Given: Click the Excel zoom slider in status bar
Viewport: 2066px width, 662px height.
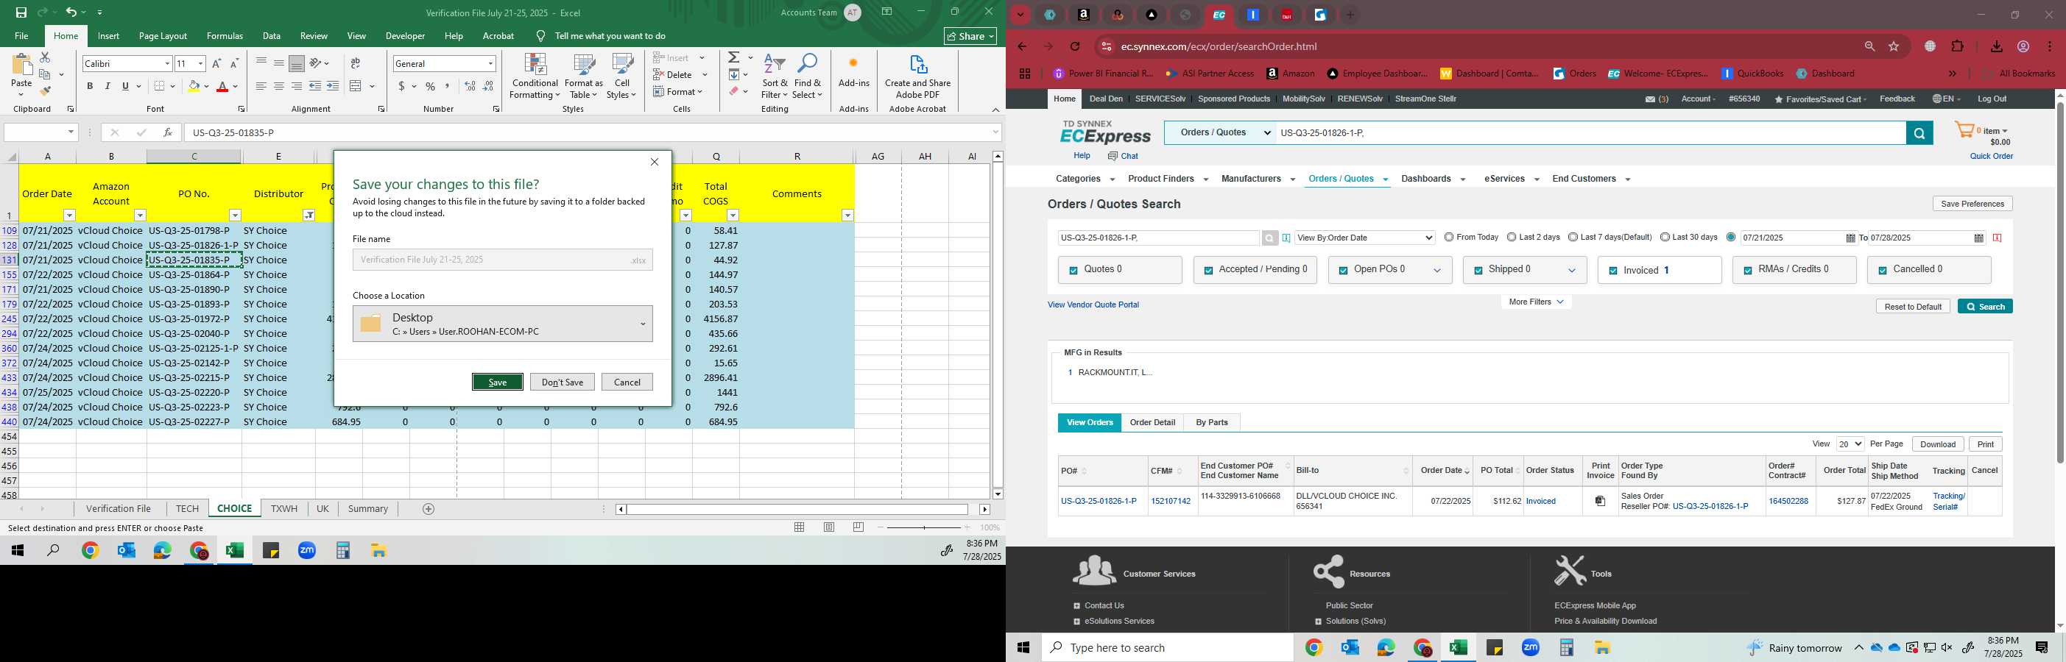Looking at the screenshot, I should click(x=924, y=527).
